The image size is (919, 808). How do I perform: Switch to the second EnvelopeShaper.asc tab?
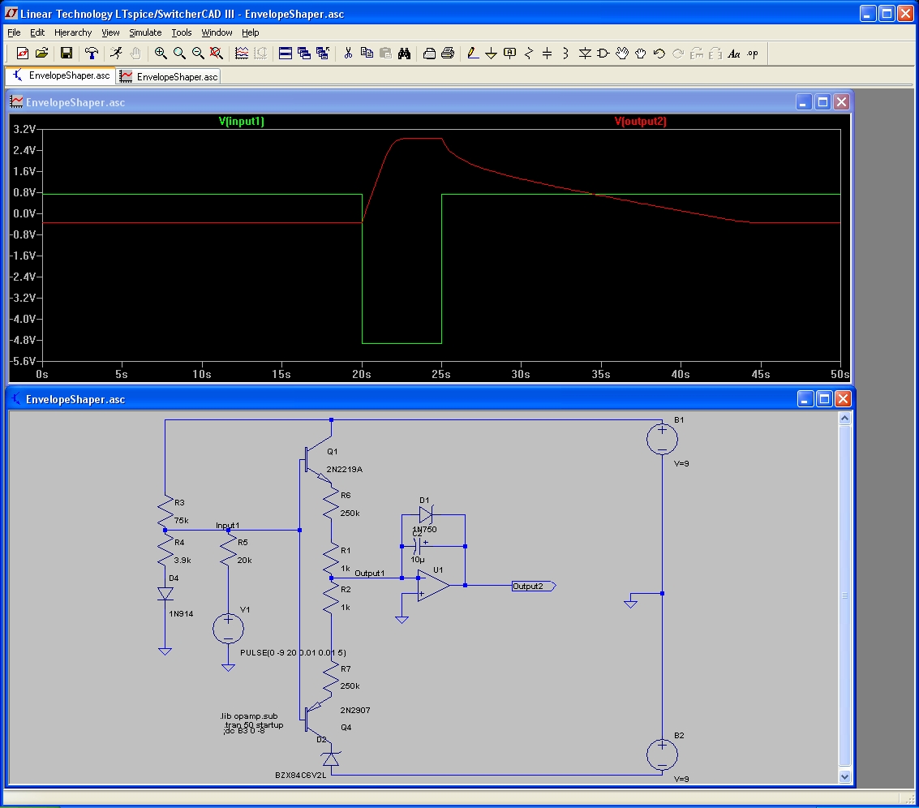click(x=170, y=76)
